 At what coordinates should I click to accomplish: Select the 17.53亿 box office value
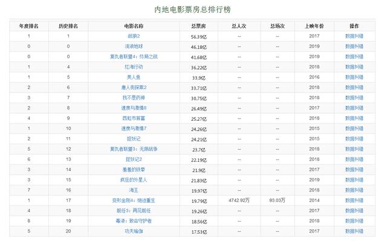[199, 232]
